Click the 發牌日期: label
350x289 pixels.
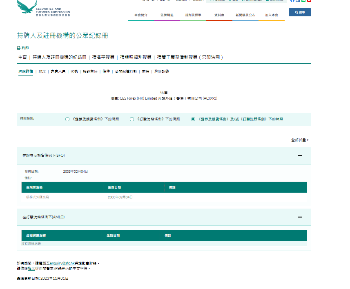pyautogui.click(x=31, y=171)
